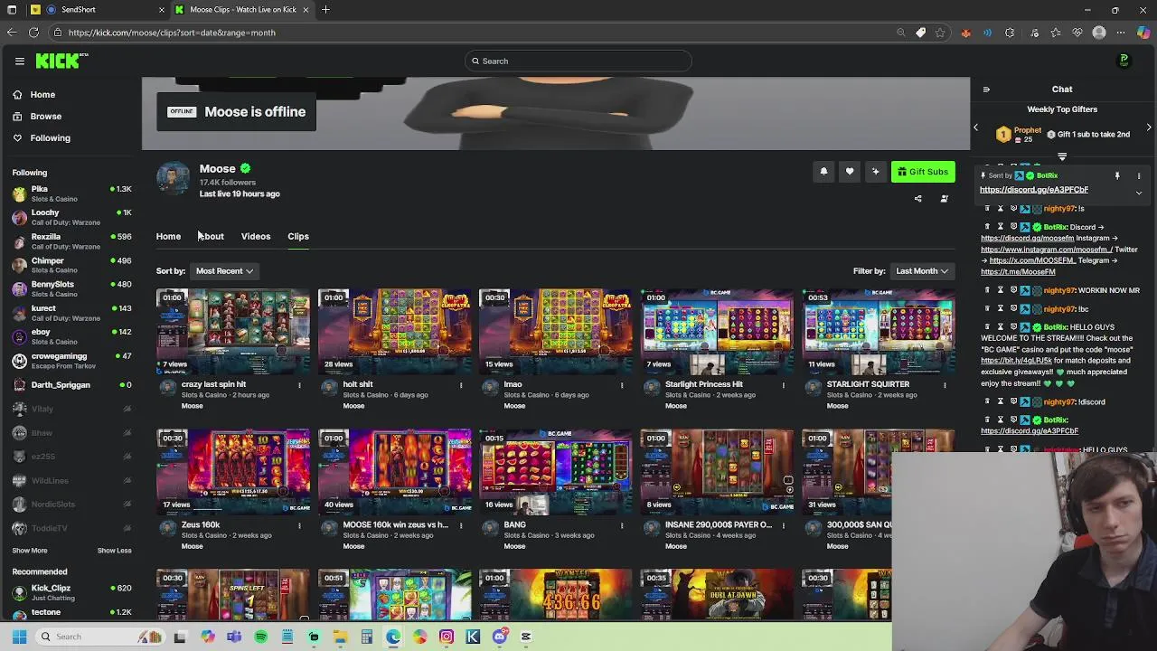Show previous weekly top gifter
This screenshot has width=1157, height=651.
click(x=975, y=127)
